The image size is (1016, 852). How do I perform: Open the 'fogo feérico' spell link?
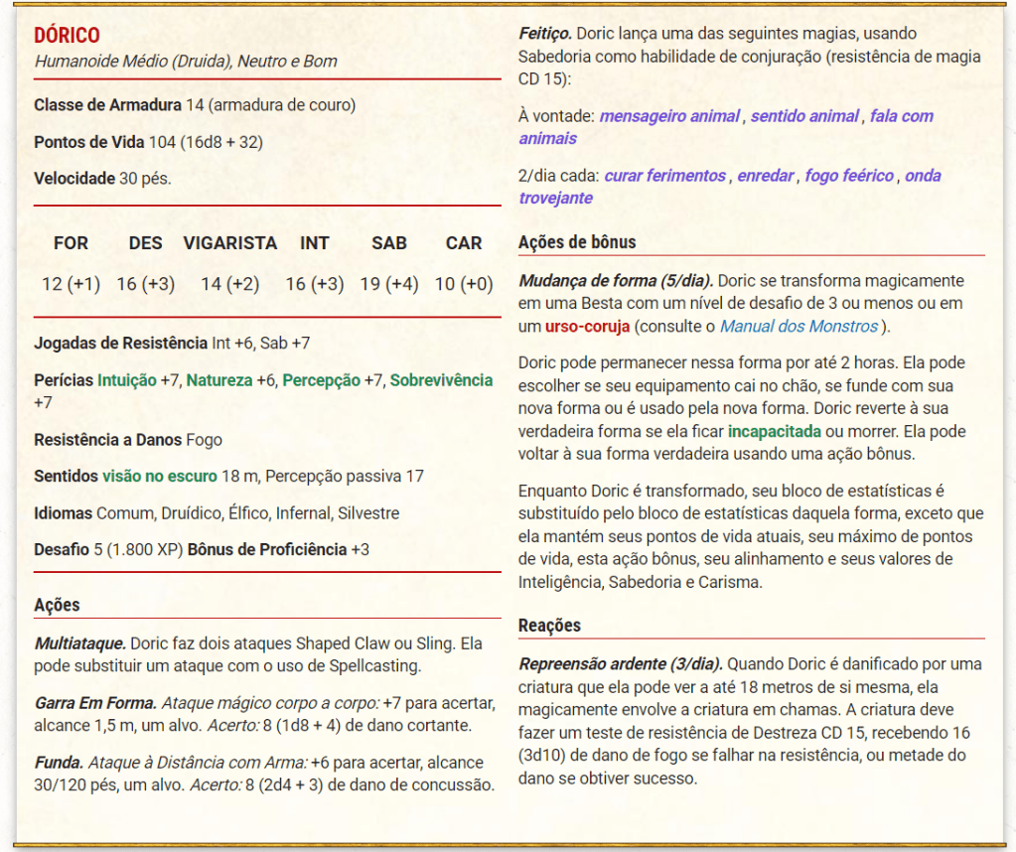[849, 176]
